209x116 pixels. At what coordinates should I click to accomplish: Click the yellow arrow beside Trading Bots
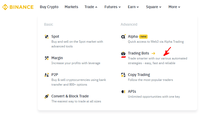[x=153, y=53]
